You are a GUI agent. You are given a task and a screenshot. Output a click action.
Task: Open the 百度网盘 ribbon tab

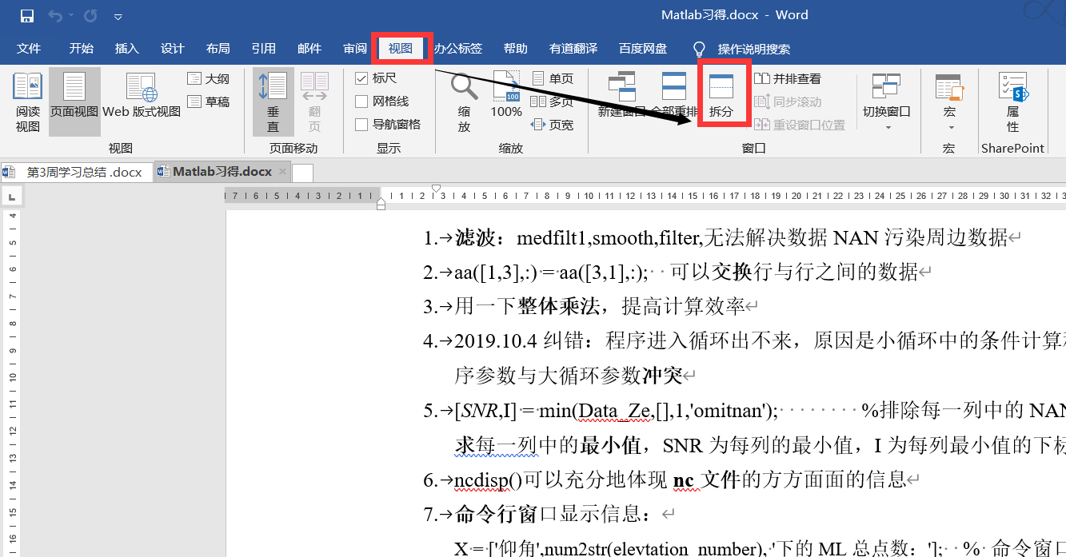pos(643,49)
